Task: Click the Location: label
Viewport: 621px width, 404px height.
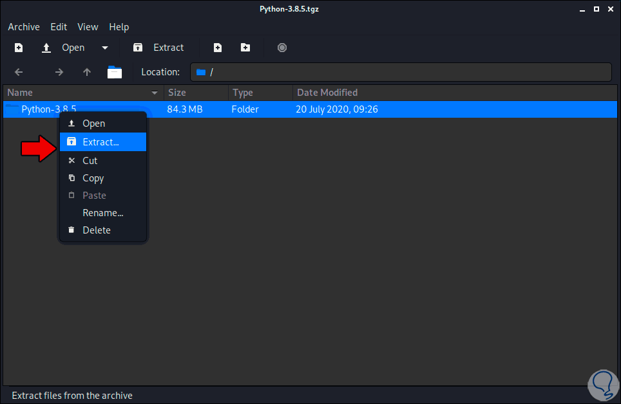Action: (x=160, y=72)
